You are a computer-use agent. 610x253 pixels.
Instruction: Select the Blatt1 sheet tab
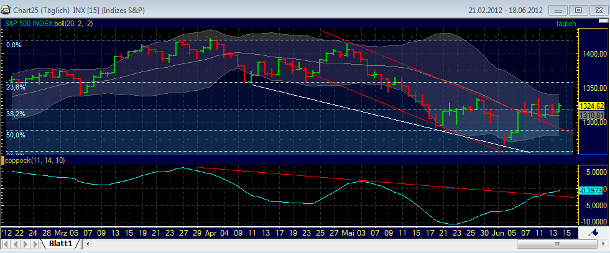point(61,244)
